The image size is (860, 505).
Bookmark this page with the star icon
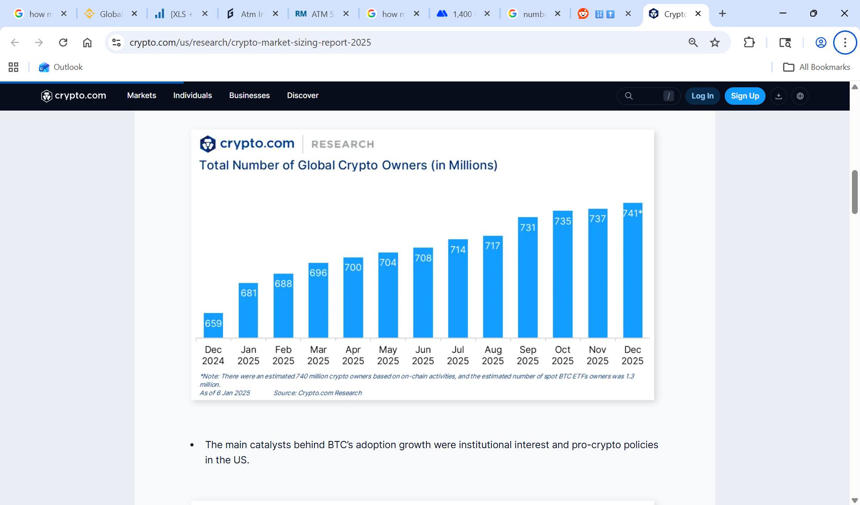(x=715, y=43)
